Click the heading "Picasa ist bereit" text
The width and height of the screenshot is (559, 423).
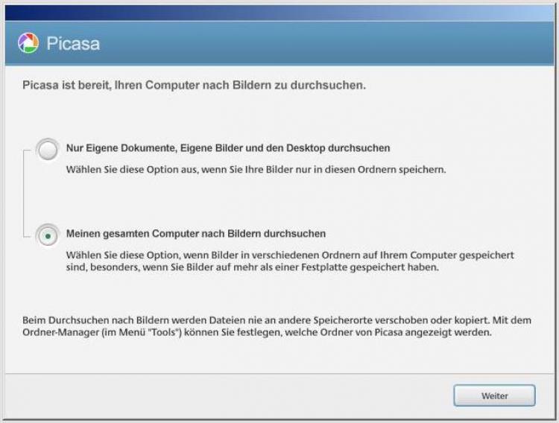point(194,86)
